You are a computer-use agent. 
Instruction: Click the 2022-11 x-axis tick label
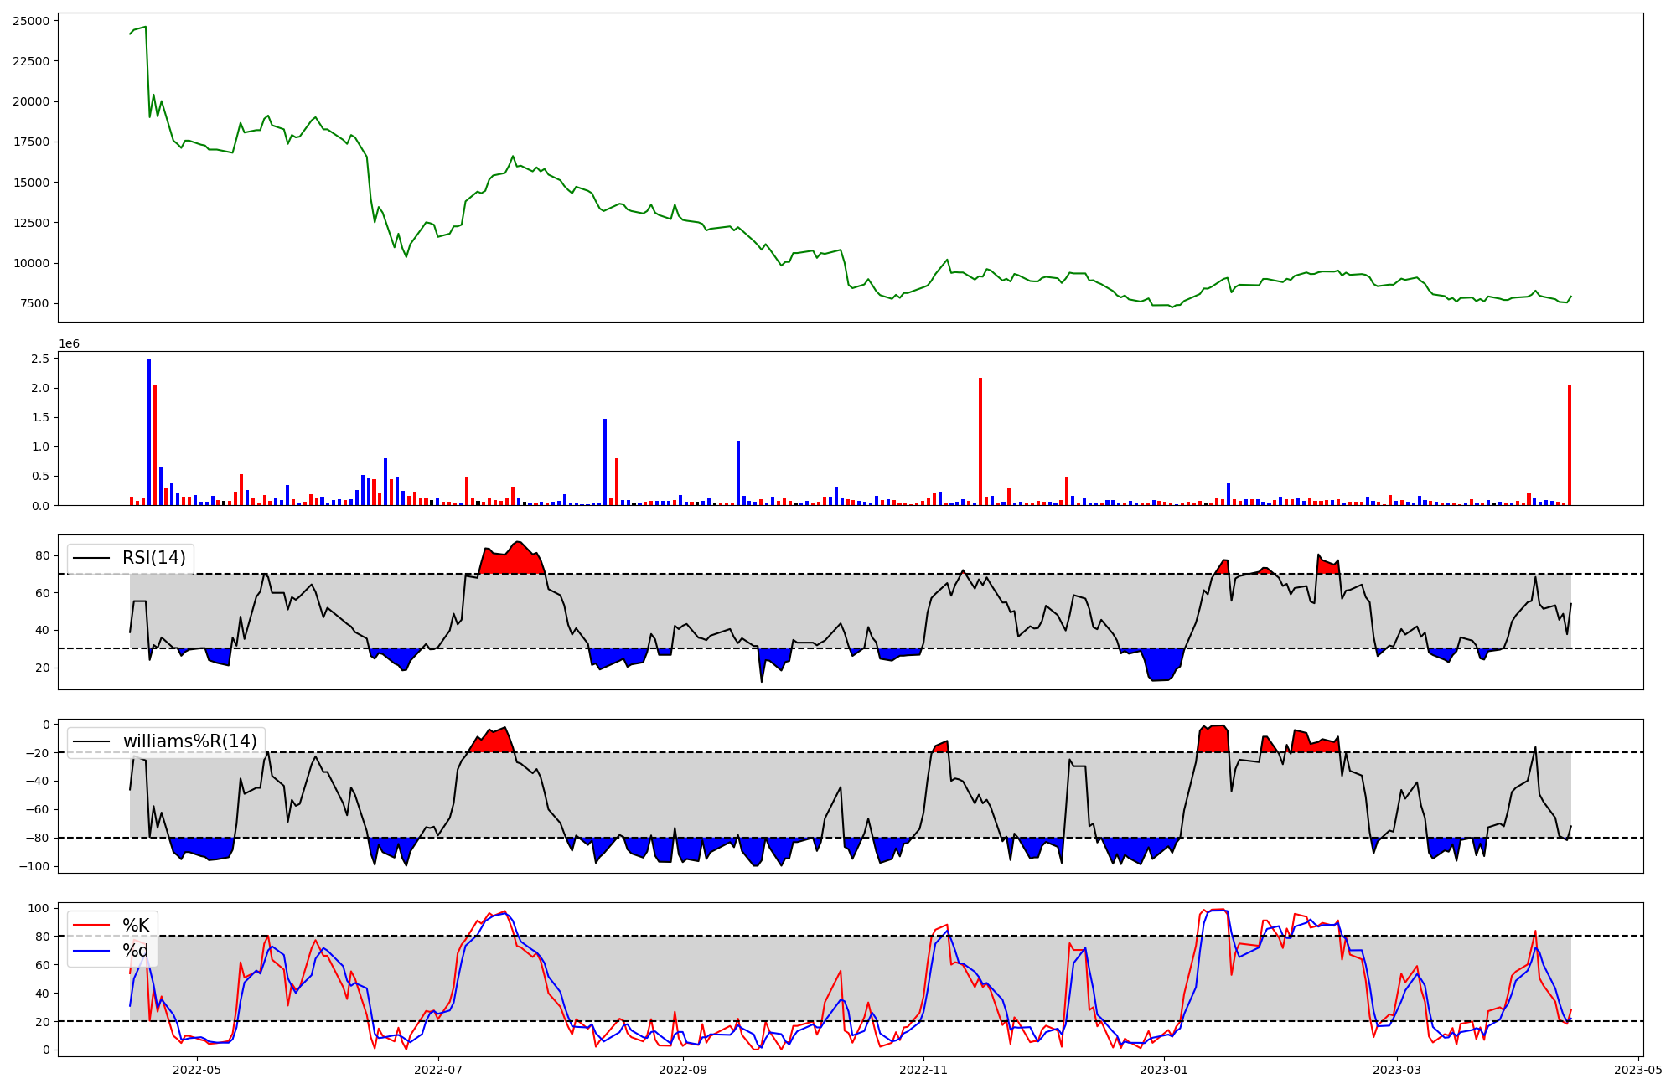click(x=924, y=1070)
